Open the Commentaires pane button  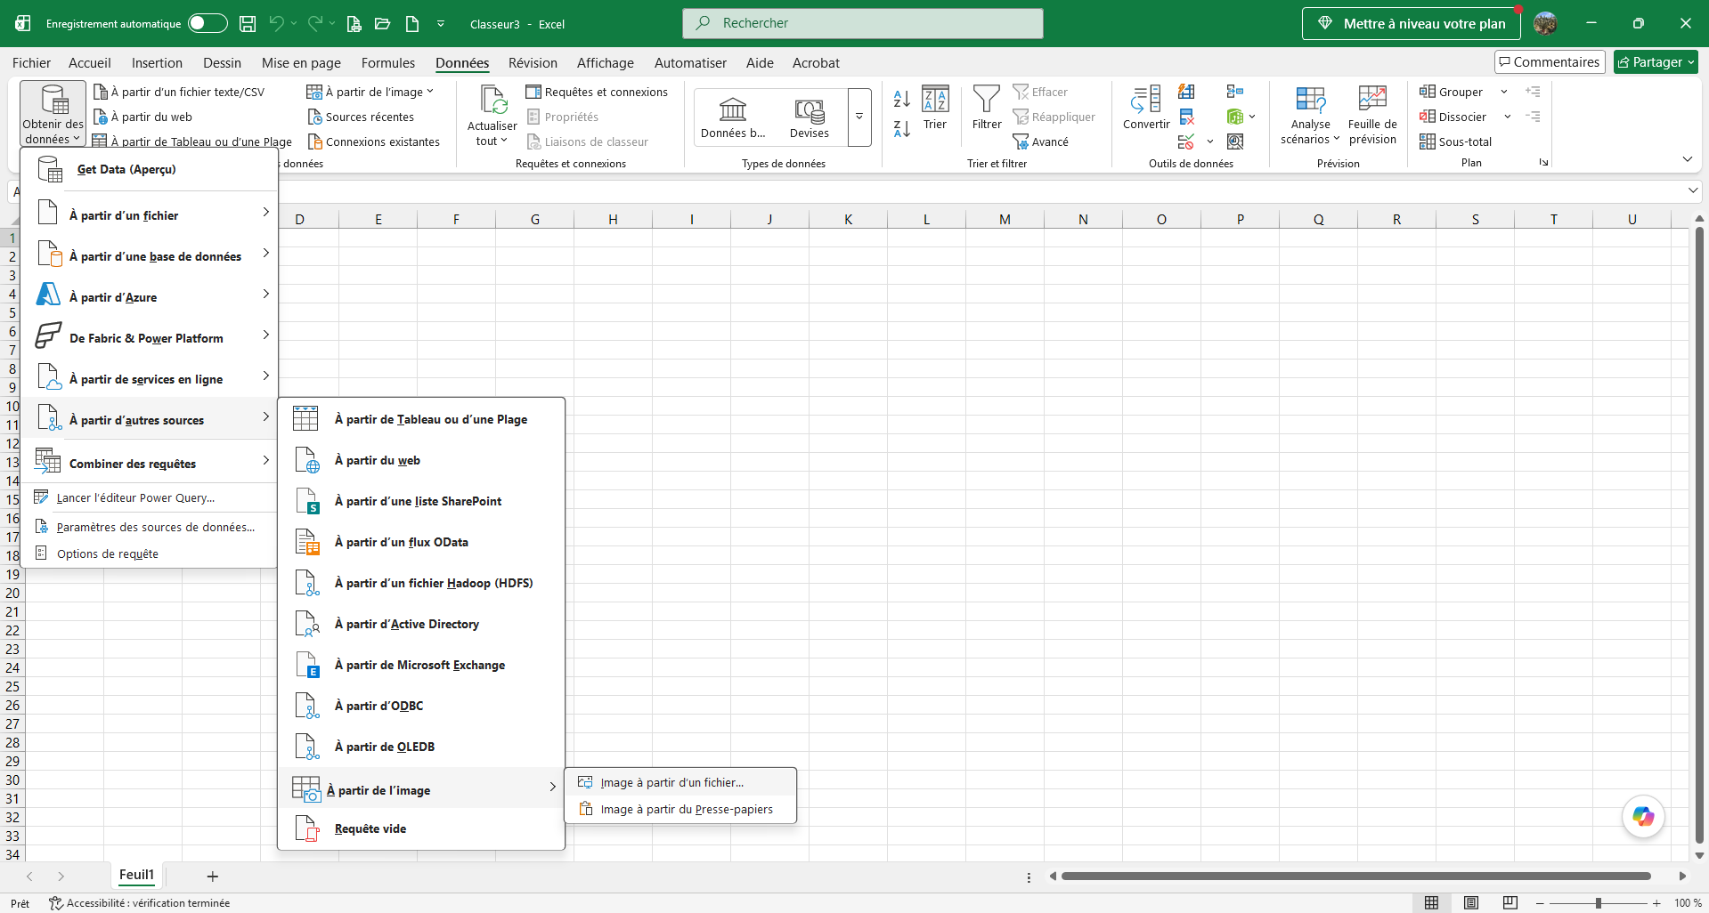pyautogui.click(x=1550, y=62)
